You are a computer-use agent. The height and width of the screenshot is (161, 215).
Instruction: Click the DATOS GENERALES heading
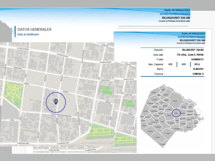click(34, 30)
